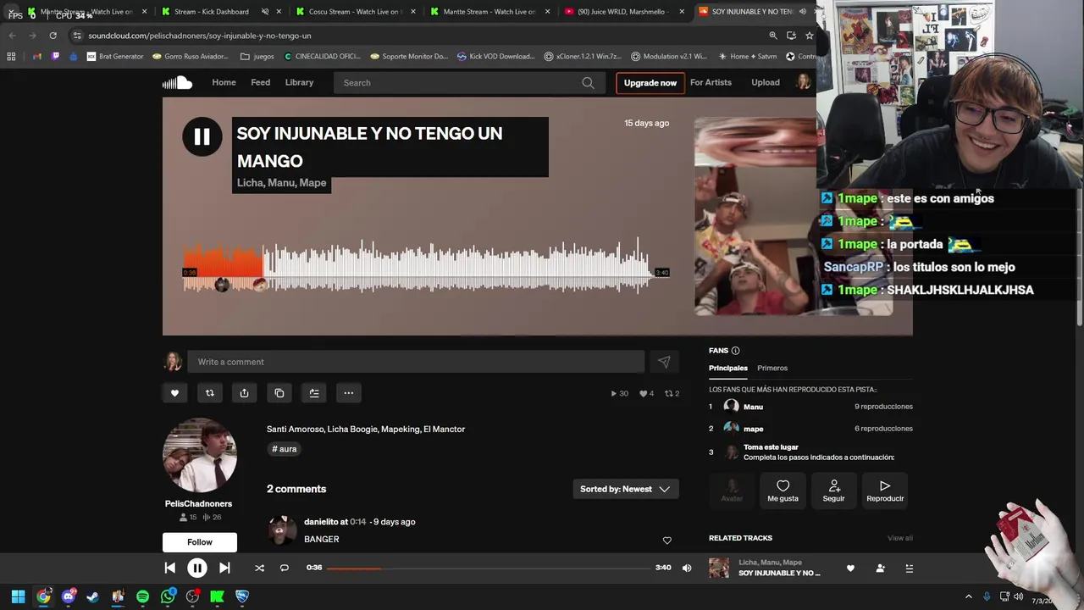
Task: Open the track cover artwork
Action: 794,216
